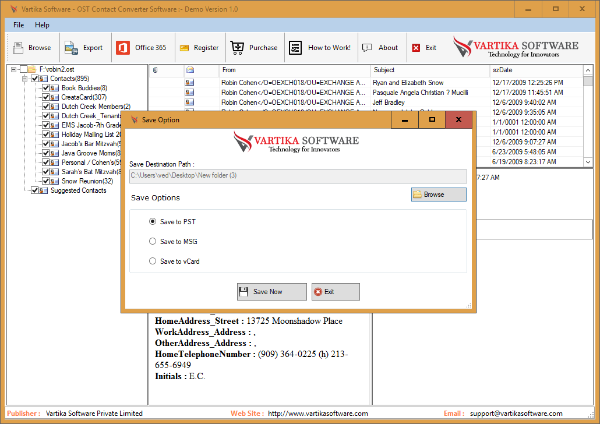The image size is (600, 424).
Task: Click the message list scroll down arrow
Action: coord(588,162)
